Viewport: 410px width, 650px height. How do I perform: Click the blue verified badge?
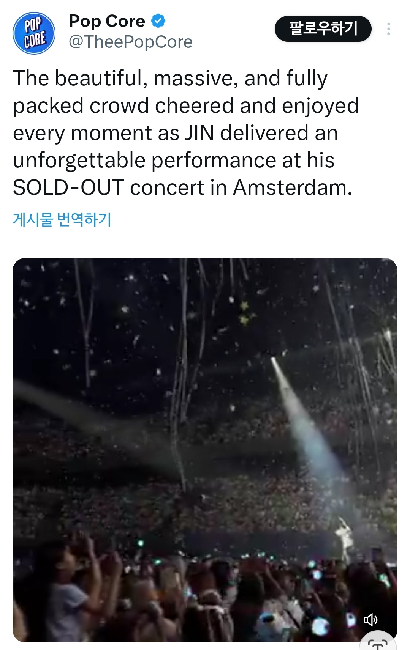158,21
